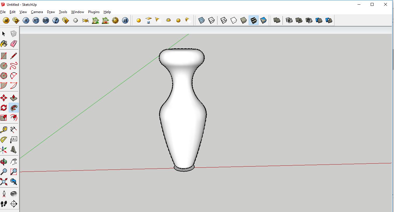Pick the Paint Bucket tool
394x212 pixels.
click(x=4, y=44)
